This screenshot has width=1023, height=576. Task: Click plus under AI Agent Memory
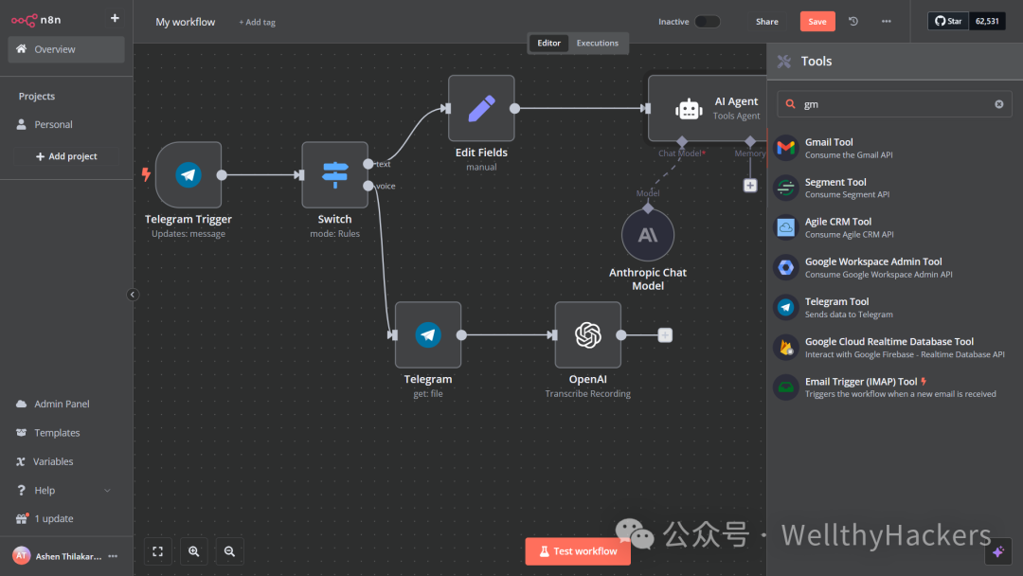pyautogui.click(x=750, y=186)
